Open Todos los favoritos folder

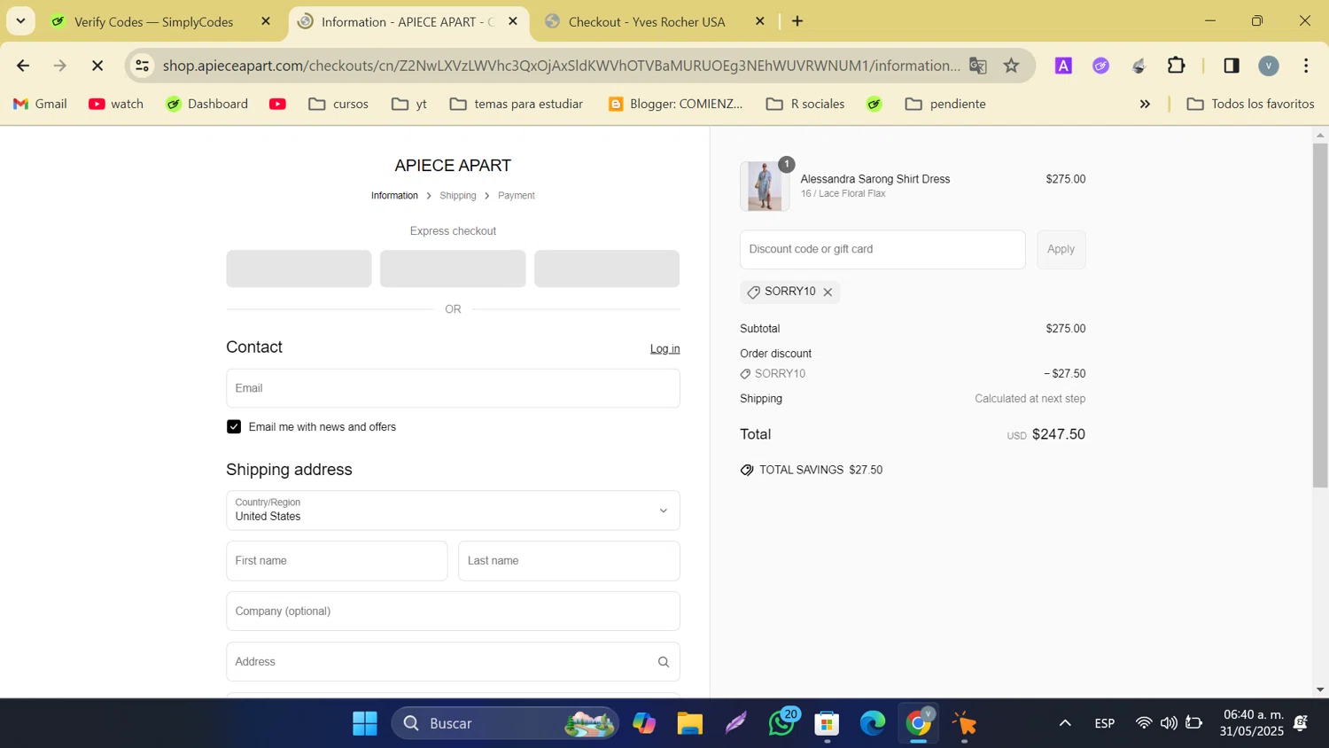coord(1250,104)
